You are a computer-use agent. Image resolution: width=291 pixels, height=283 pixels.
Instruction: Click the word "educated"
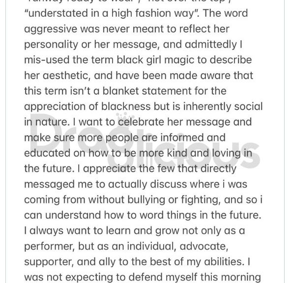point(47,153)
